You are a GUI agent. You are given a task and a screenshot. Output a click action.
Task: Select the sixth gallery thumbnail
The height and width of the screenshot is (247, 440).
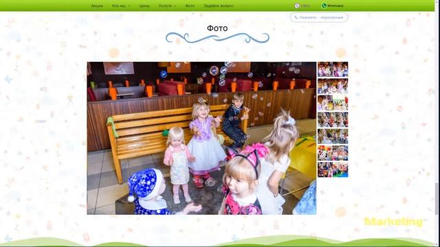pos(333,153)
